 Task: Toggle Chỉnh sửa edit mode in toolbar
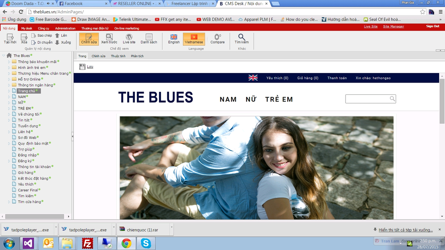[x=89, y=39]
